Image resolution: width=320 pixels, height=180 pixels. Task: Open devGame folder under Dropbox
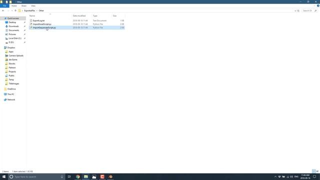[13, 59]
